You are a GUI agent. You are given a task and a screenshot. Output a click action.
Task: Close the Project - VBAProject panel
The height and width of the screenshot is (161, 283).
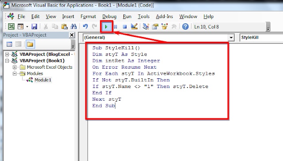72,35
